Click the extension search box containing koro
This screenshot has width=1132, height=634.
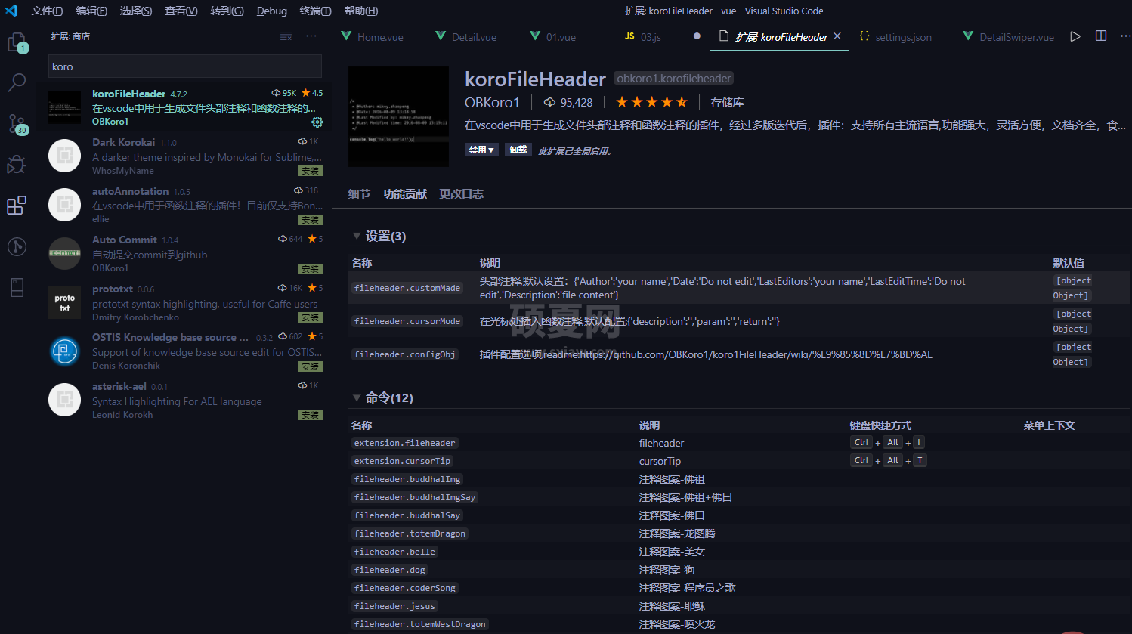(x=185, y=66)
